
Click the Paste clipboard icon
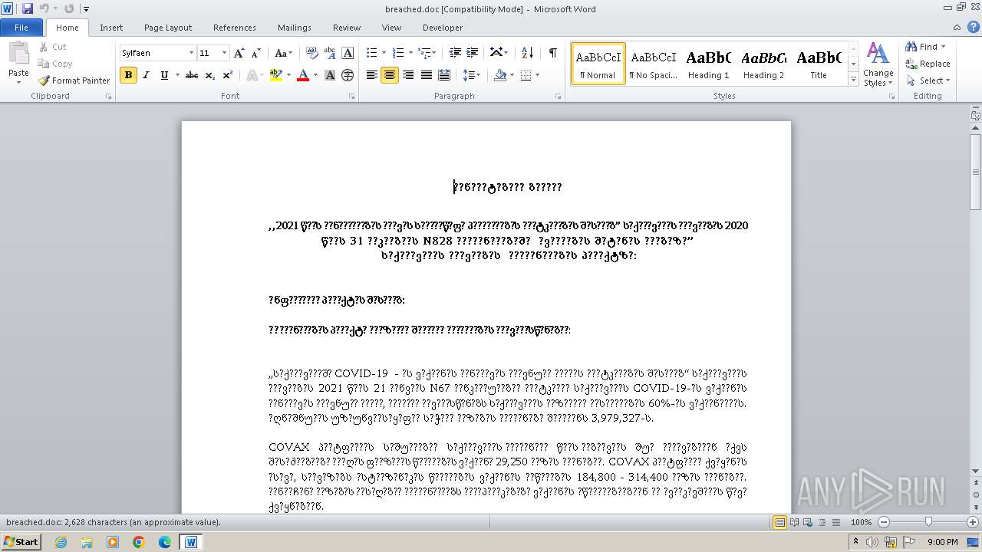pyautogui.click(x=18, y=54)
